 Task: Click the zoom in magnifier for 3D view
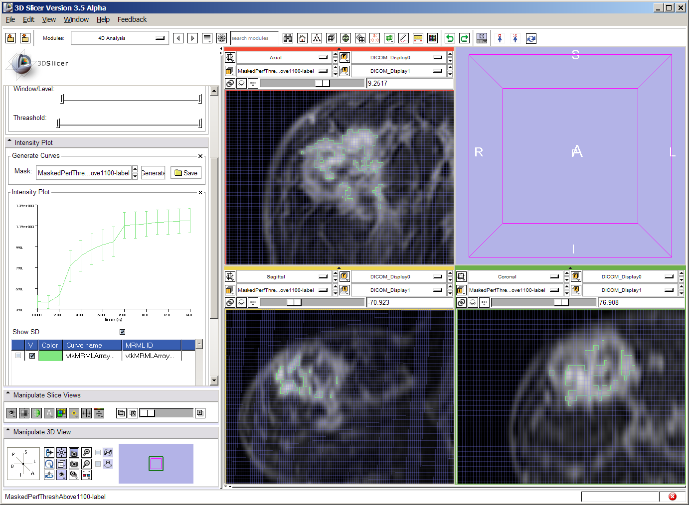pyautogui.click(x=86, y=452)
